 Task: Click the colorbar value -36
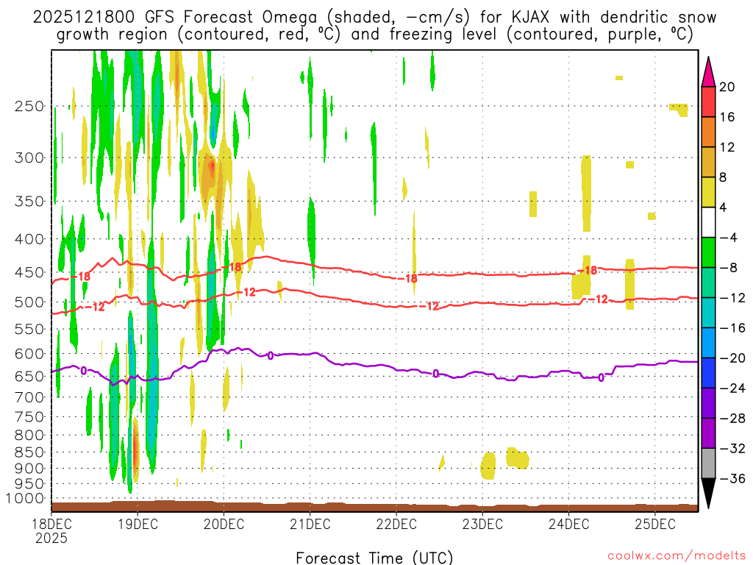[x=732, y=478]
